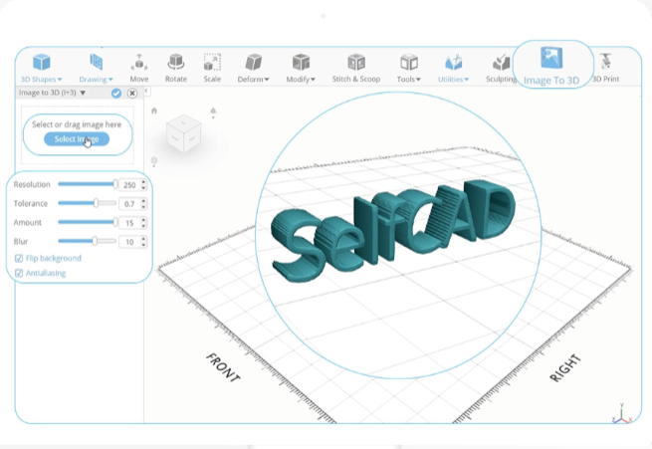Click the Amount slider
652x449 pixels.
click(x=88, y=222)
